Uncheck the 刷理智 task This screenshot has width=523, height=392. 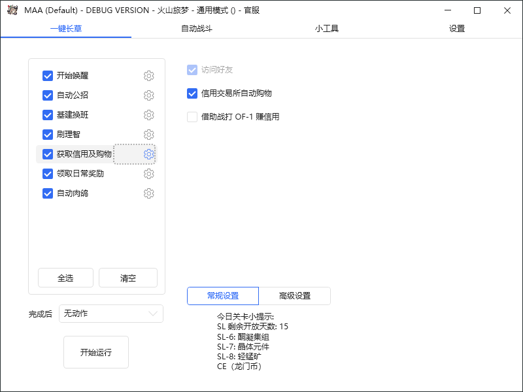(47, 134)
